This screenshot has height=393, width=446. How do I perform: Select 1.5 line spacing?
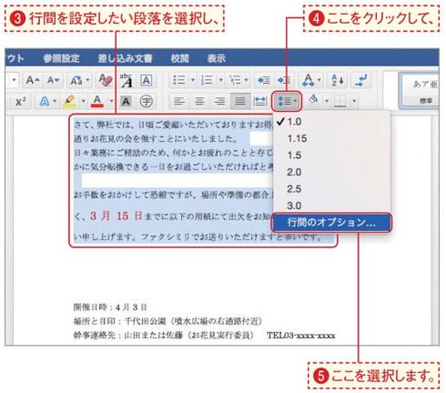click(331, 156)
